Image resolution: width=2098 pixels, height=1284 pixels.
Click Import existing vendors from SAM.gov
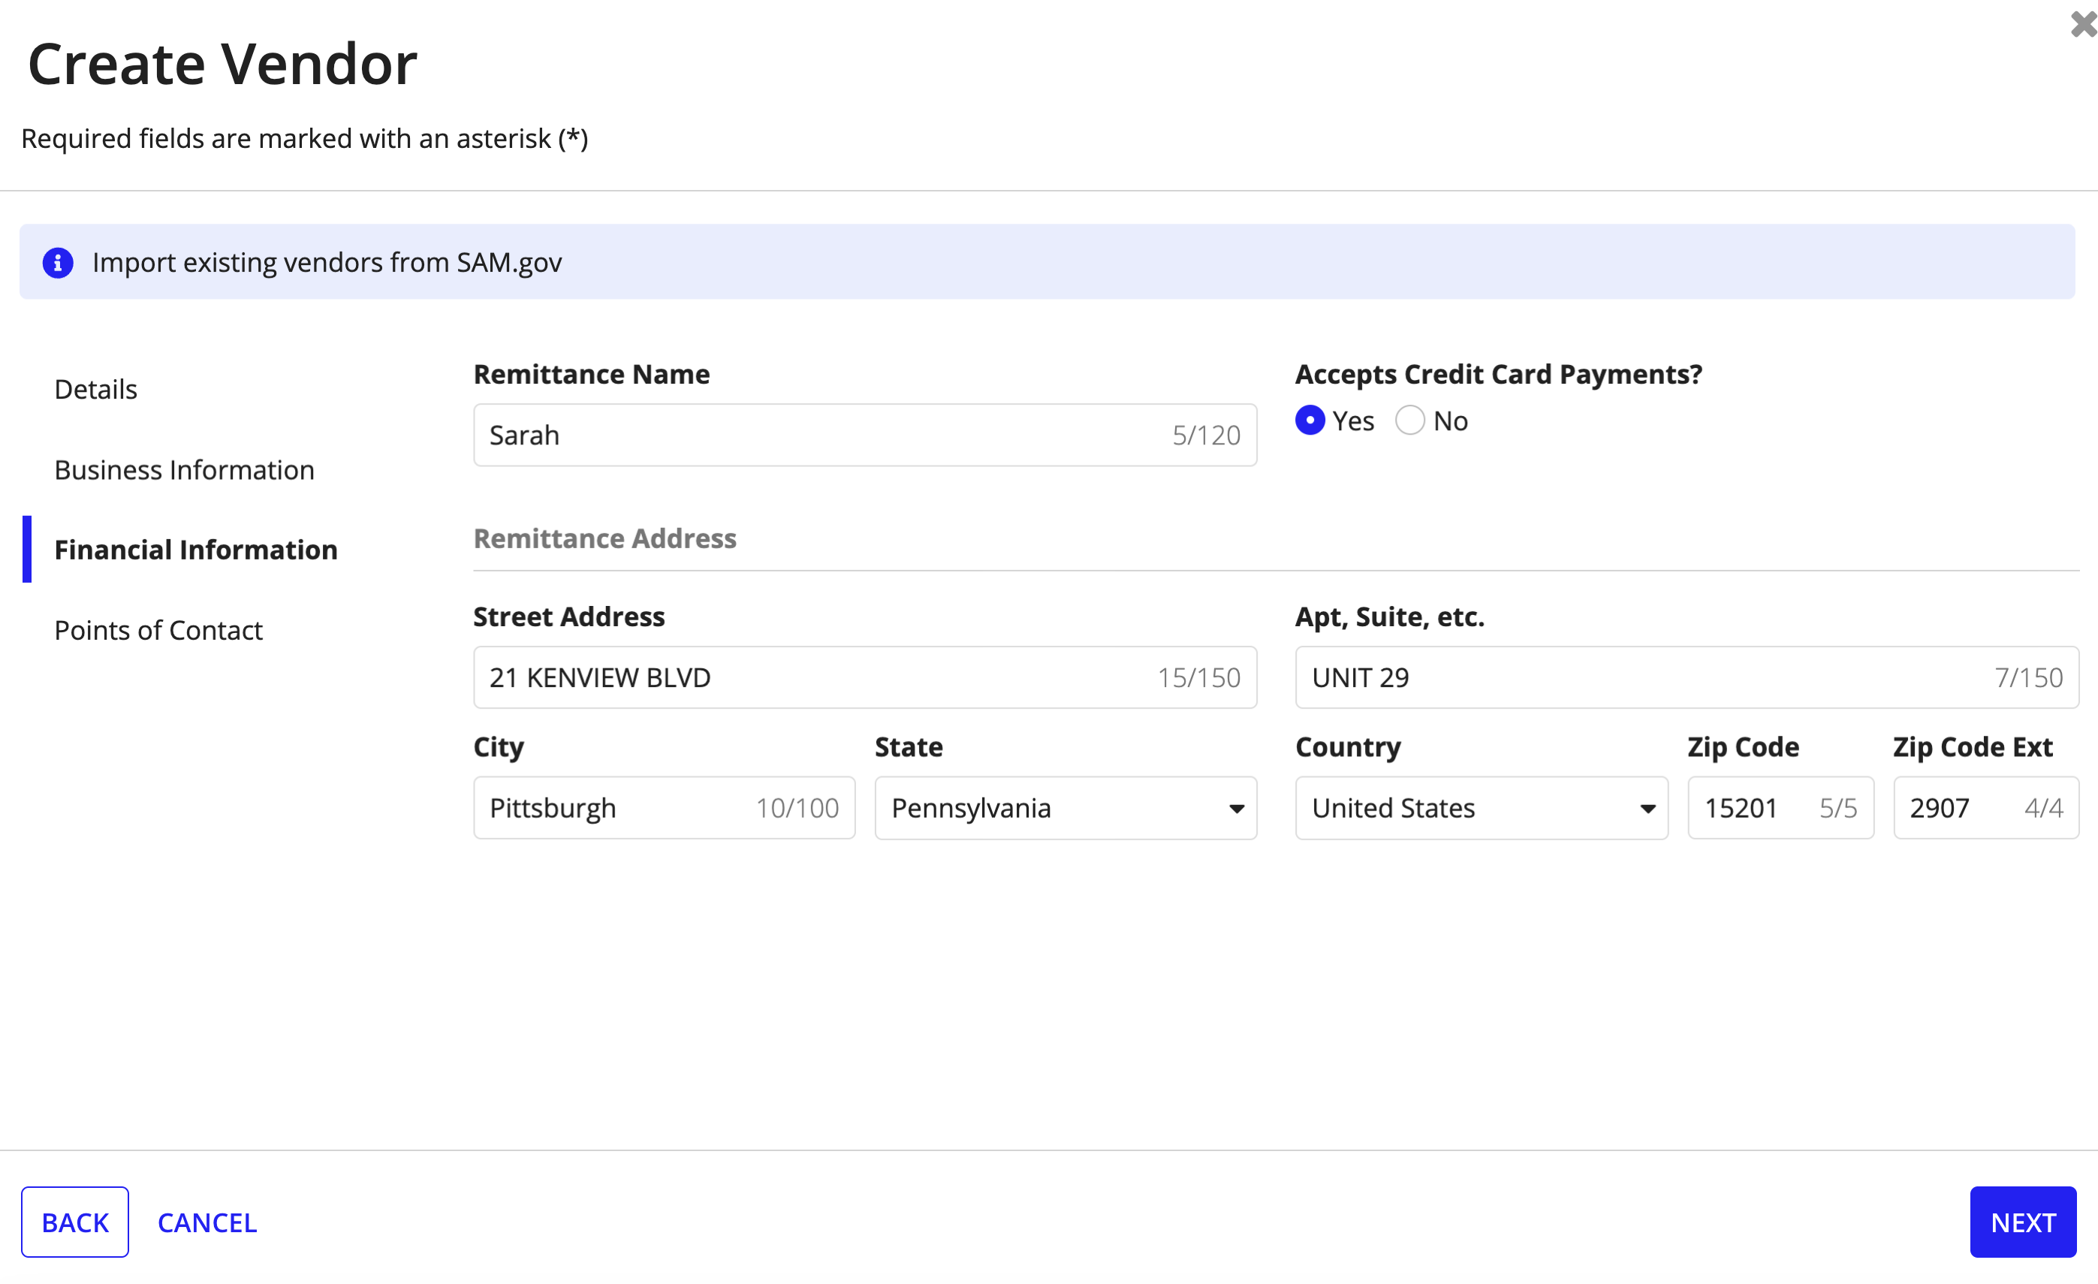327,262
